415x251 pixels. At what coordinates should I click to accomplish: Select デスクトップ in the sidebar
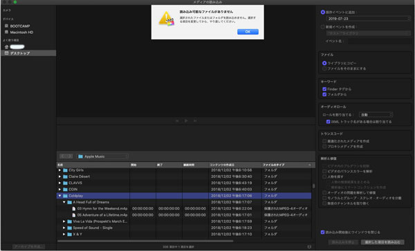(x=28, y=53)
